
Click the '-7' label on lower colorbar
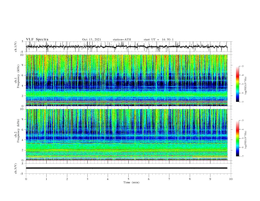tap(242, 156)
